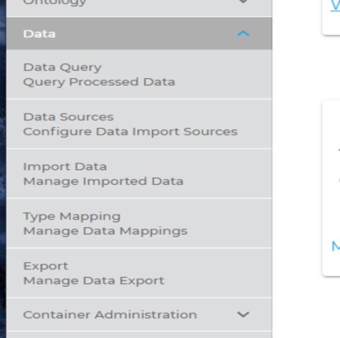The height and width of the screenshot is (338, 340).
Task: Open the Type Mapping entry
Action: coord(72,216)
